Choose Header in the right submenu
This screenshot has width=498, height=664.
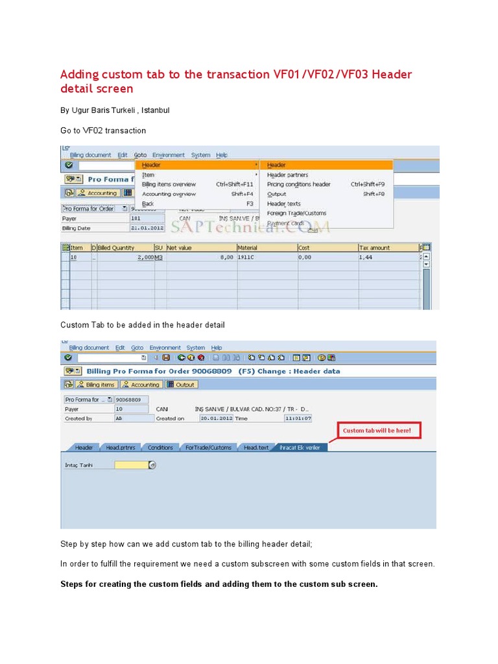327,165
